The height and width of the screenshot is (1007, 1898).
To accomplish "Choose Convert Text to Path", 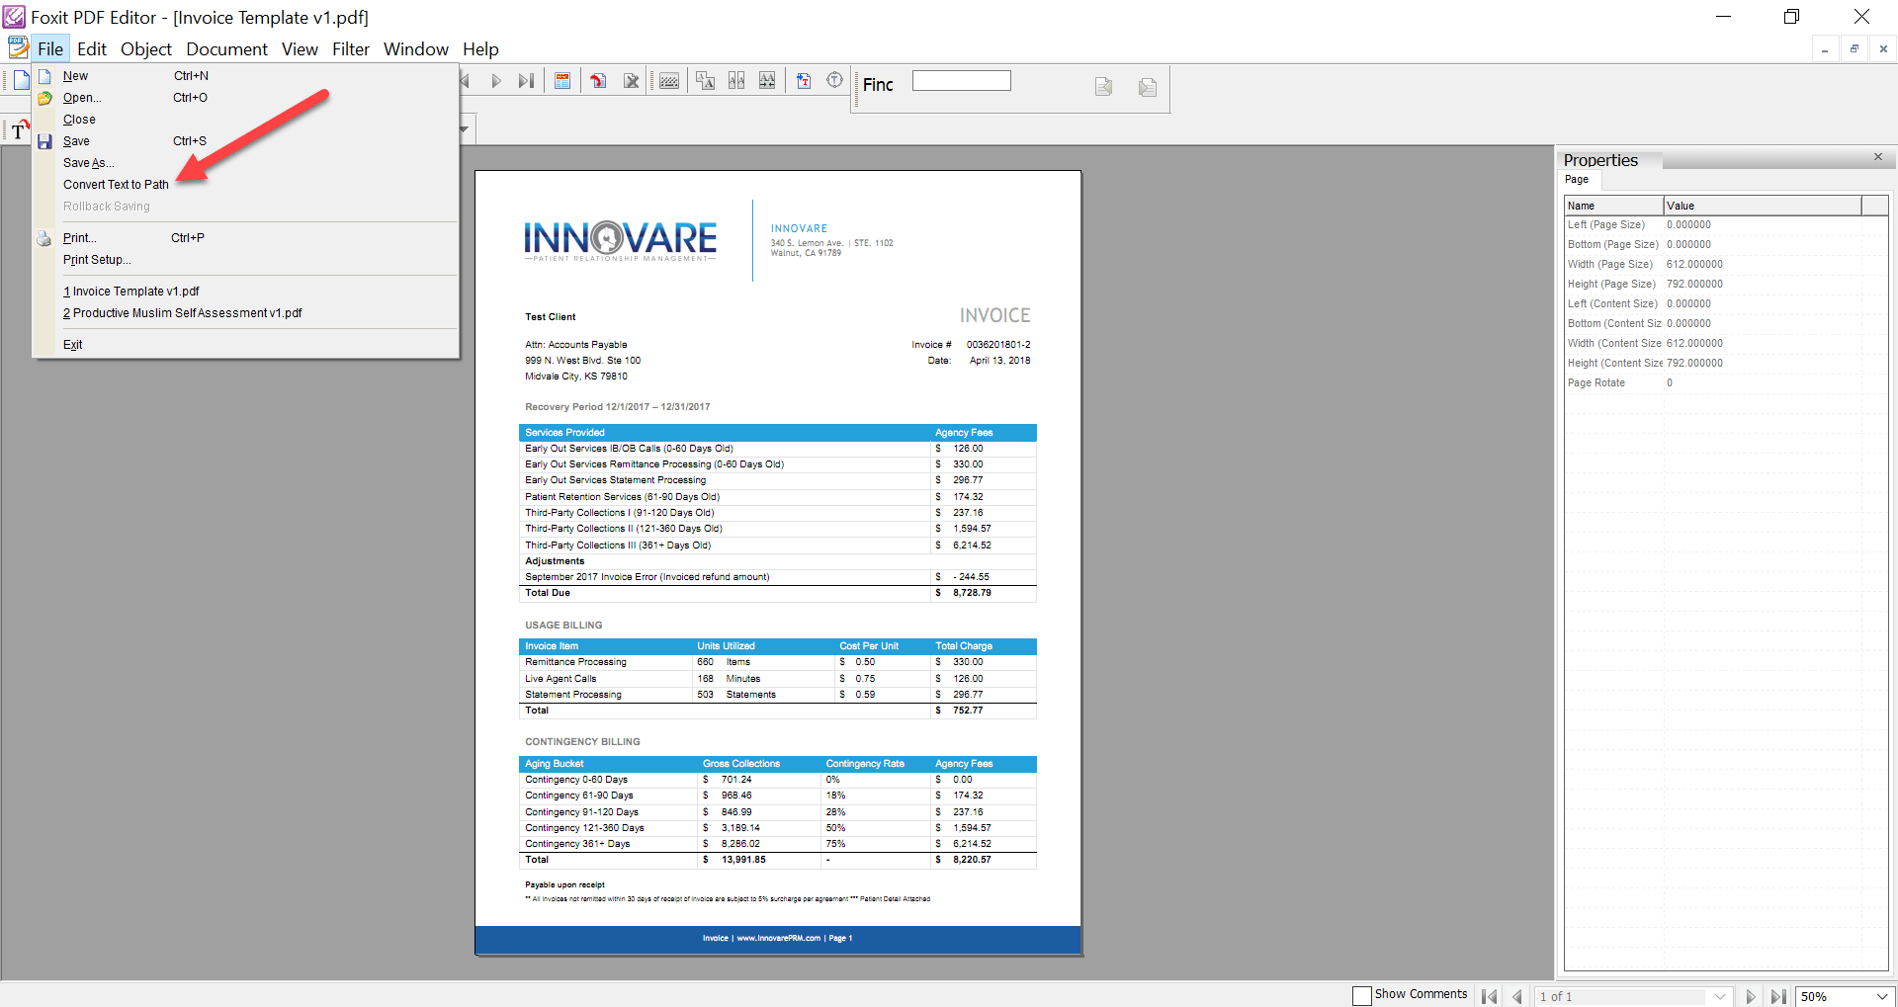I will [116, 184].
